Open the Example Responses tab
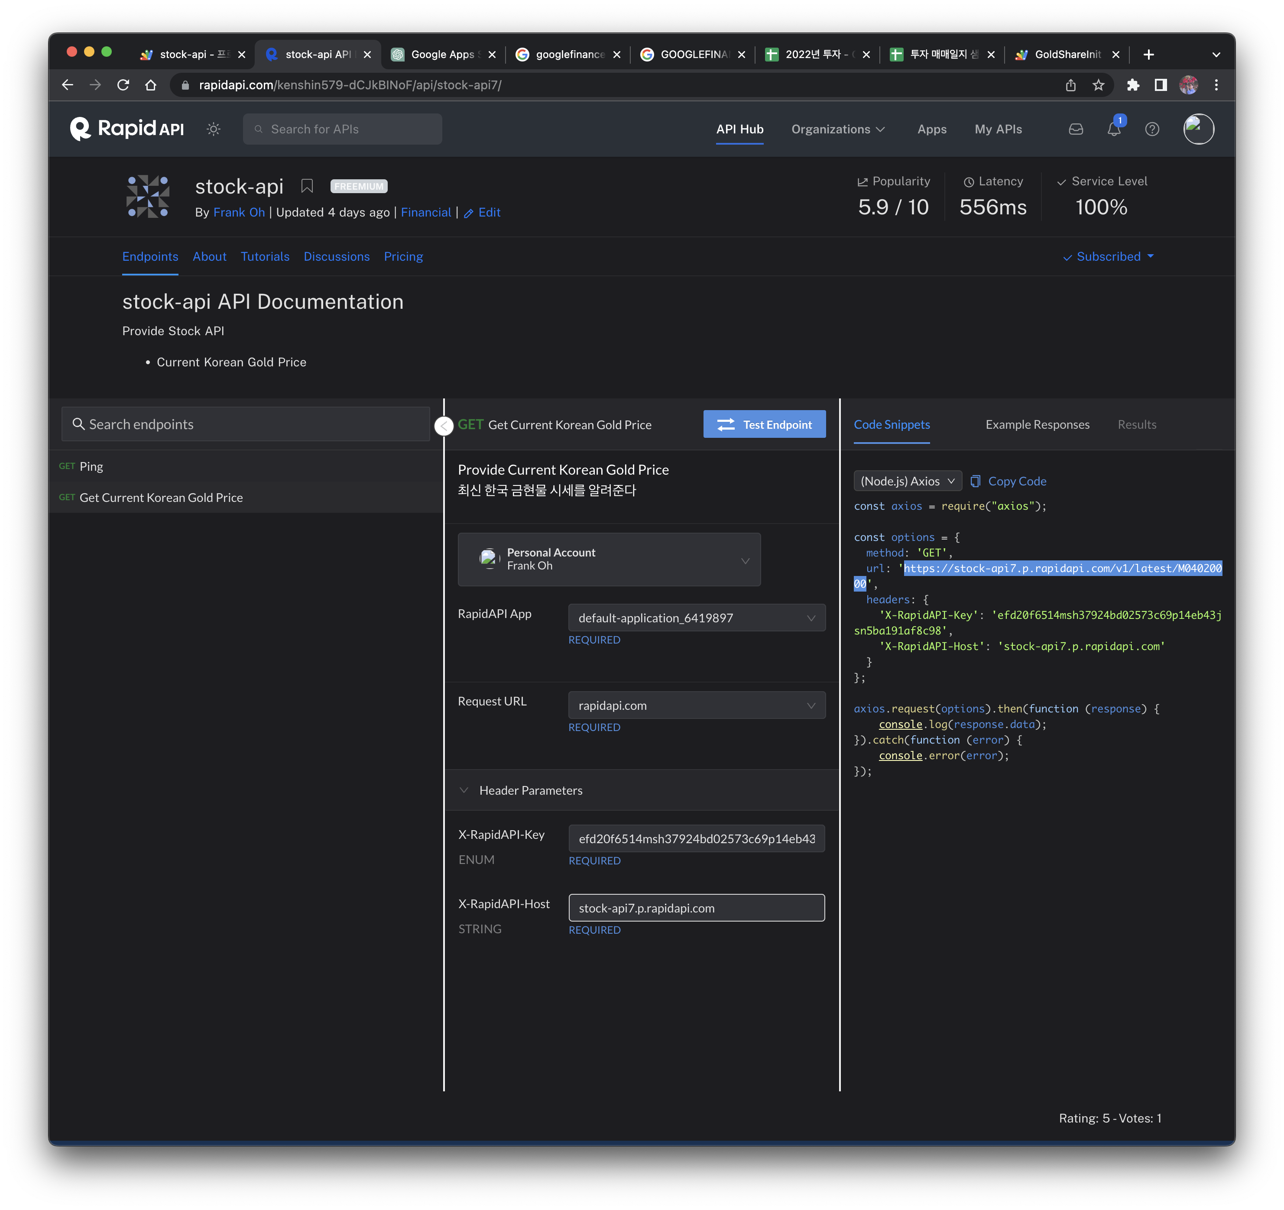Screen dimensions: 1284x1210 (x=1037, y=424)
